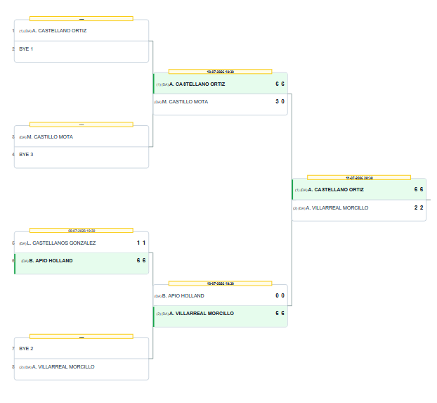437x403 pixels.
Task: Click empty date label above the BYE 2 match
Action: pos(81,337)
